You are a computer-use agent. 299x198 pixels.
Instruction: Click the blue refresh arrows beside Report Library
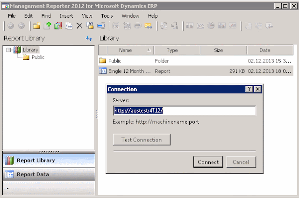click(x=89, y=38)
